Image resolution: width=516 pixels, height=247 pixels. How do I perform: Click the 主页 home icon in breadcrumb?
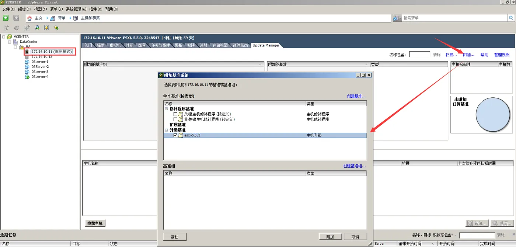29,18
